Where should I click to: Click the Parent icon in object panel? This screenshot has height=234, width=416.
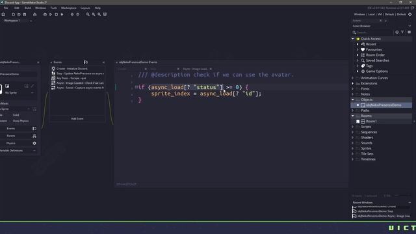(x=34, y=136)
